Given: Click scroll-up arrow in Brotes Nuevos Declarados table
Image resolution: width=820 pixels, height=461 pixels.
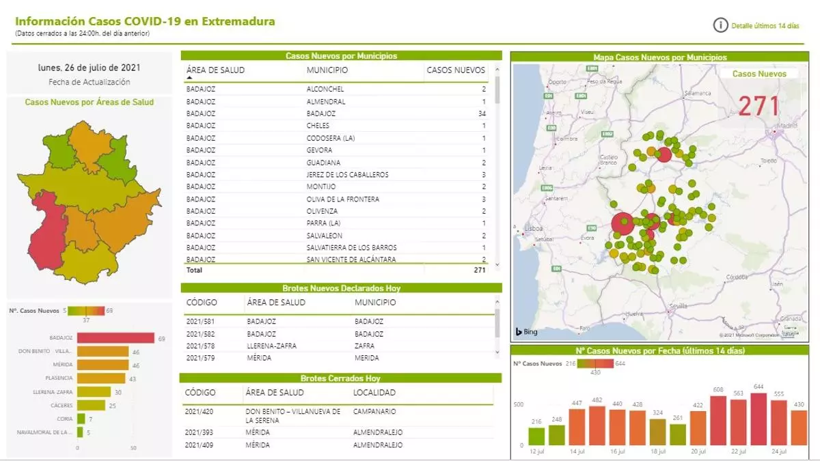Looking at the screenshot, I should (x=497, y=301).
